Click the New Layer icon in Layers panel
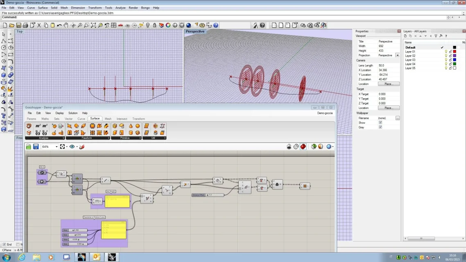466x262 pixels. pyautogui.click(x=405, y=36)
